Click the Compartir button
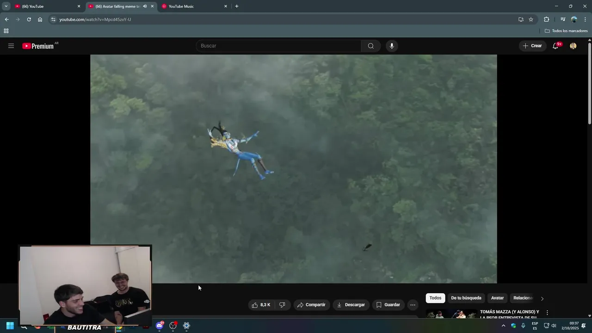This screenshot has width=592, height=333. point(311,305)
